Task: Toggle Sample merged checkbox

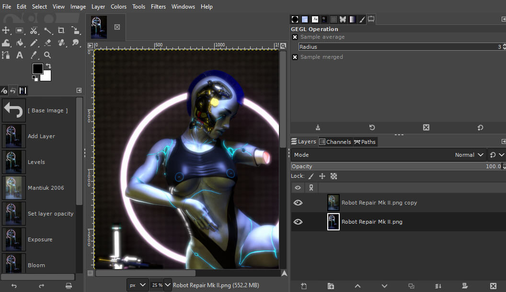Action: (295, 57)
